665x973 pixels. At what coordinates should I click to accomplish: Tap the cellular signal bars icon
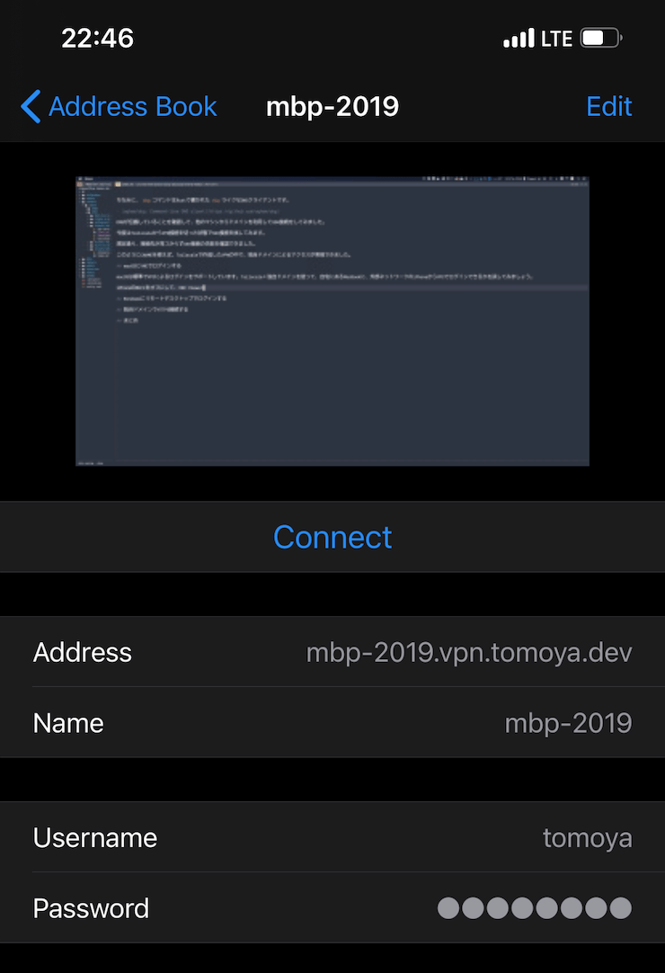[519, 40]
